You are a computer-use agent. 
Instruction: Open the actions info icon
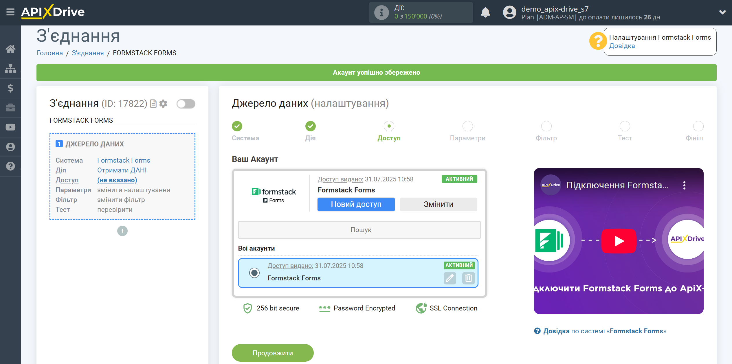click(381, 12)
